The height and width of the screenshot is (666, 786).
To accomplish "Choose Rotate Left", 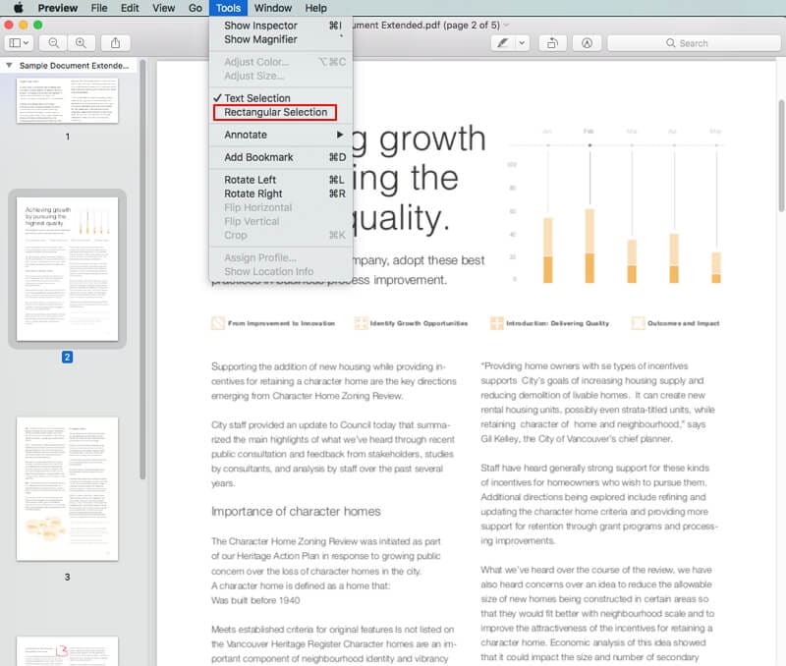I will pos(281,180).
